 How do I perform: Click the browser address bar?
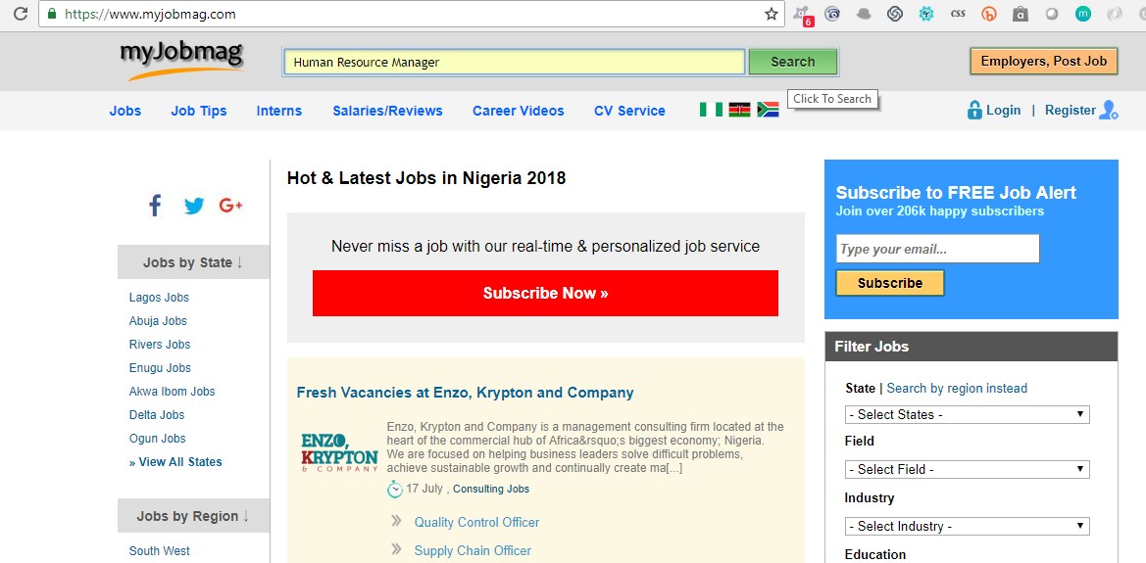[x=410, y=14]
